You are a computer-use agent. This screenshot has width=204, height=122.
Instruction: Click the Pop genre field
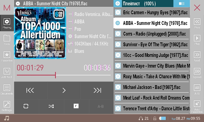pyautogui.click(x=78, y=29)
